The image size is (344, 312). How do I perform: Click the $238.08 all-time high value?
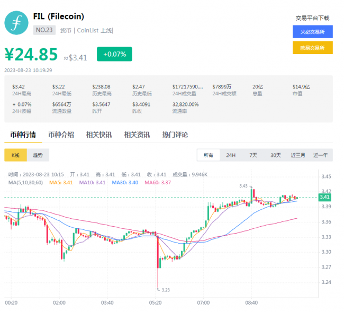[101, 87]
